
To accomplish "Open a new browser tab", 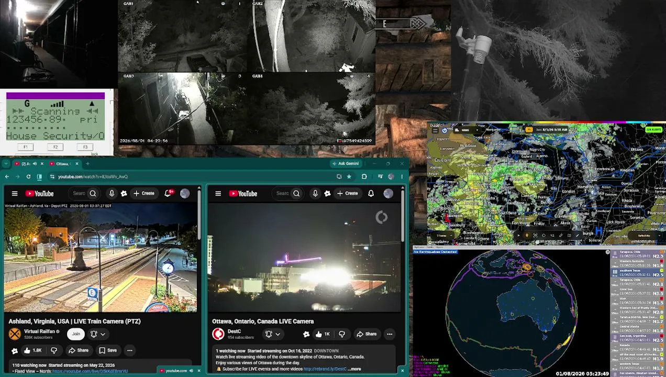I will pos(87,164).
